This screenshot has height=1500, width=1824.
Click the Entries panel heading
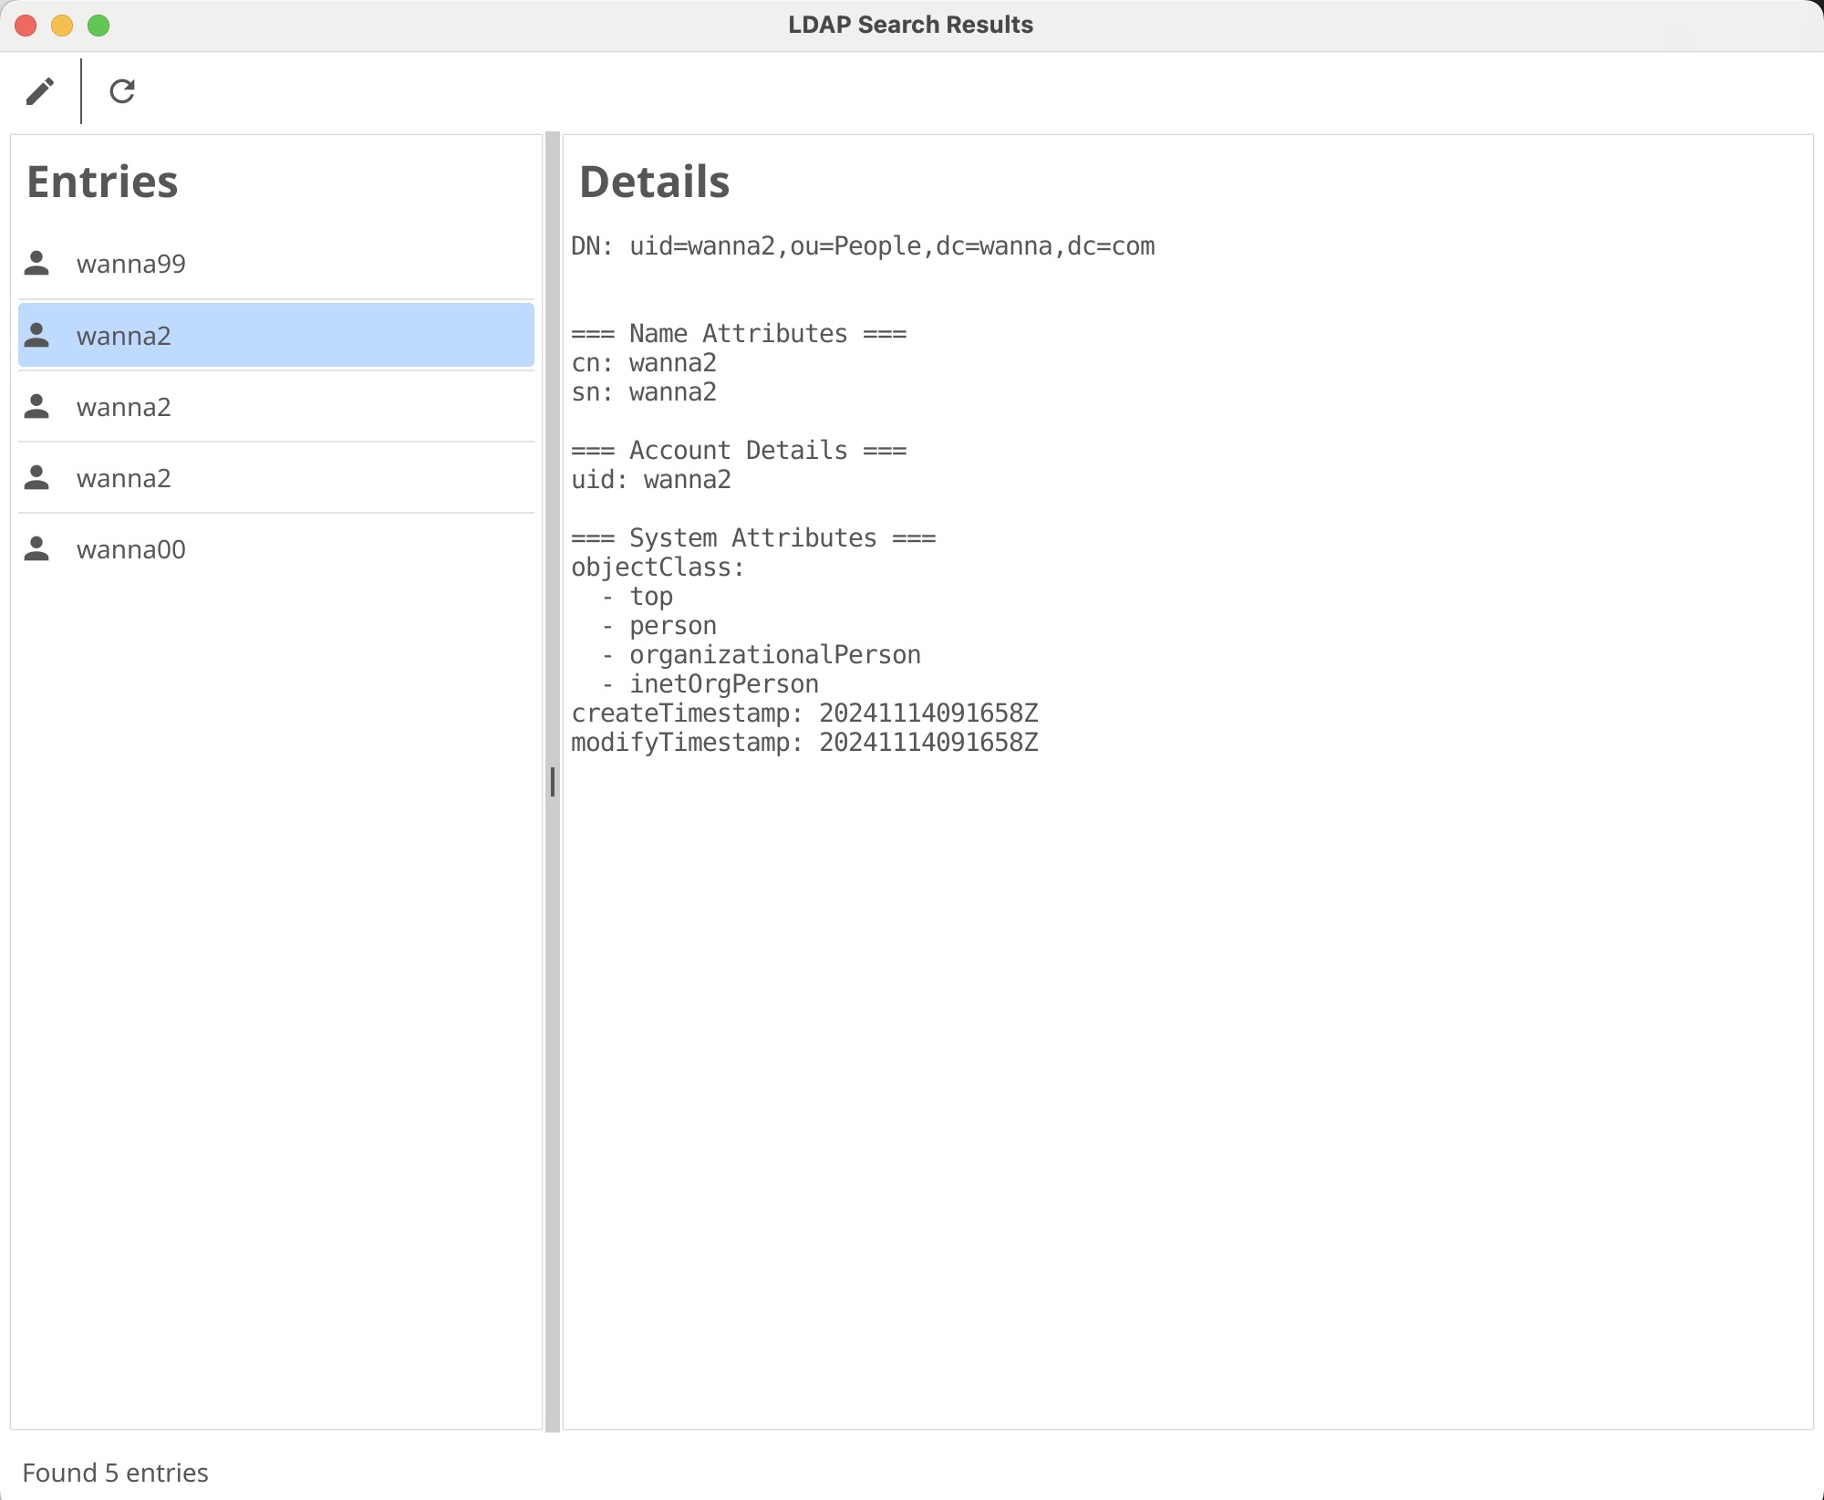(x=102, y=182)
